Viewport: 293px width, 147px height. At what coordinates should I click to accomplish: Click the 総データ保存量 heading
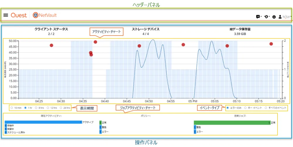coord(240,29)
